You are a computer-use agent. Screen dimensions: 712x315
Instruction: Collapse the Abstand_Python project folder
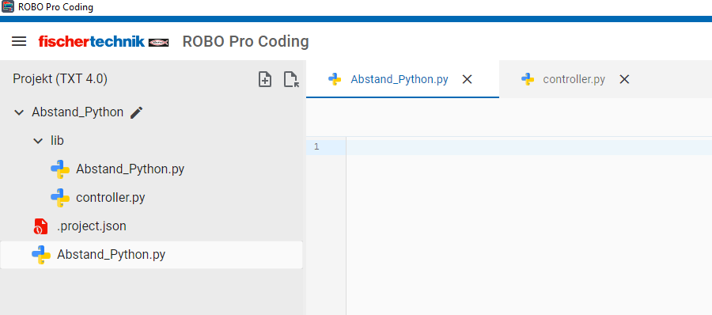click(19, 112)
